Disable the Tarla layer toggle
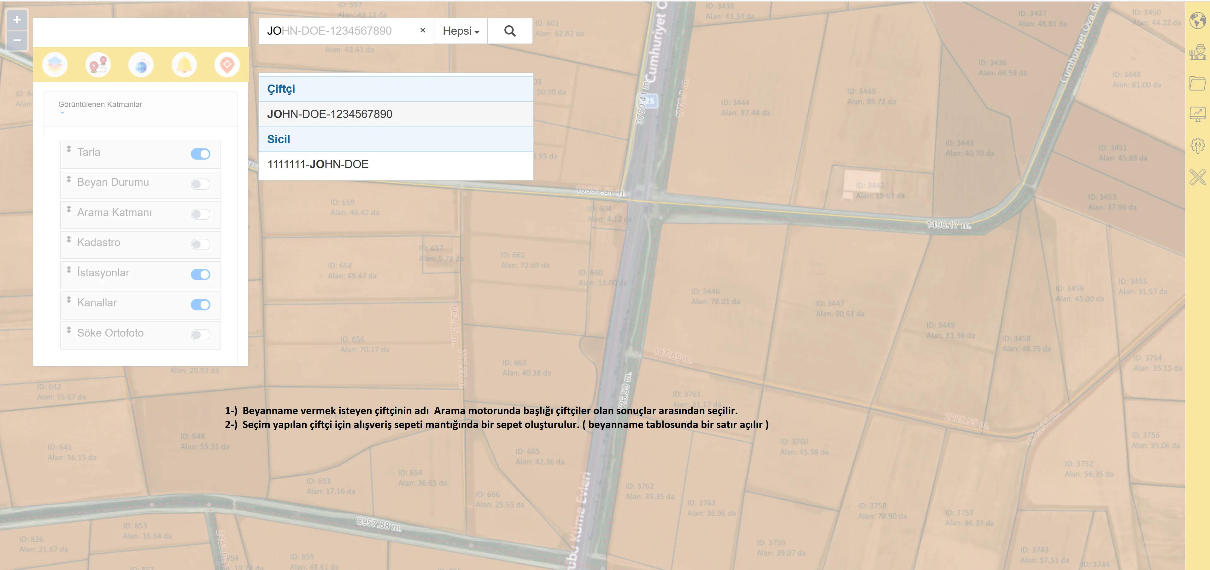This screenshot has height=570, width=1210. coord(201,154)
